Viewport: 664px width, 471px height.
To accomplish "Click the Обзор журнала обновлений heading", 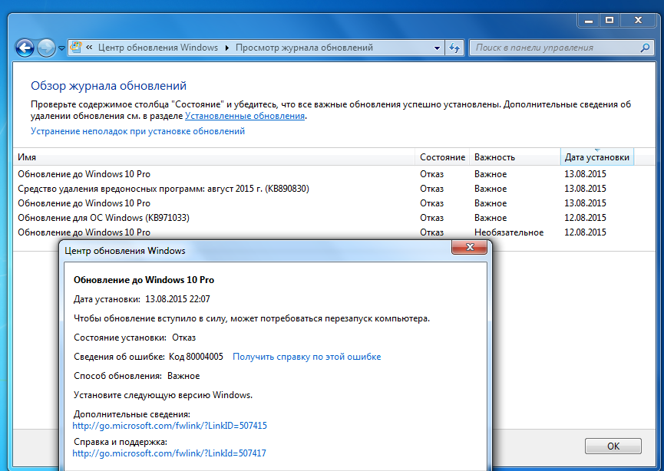I will [x=108, y=86].
